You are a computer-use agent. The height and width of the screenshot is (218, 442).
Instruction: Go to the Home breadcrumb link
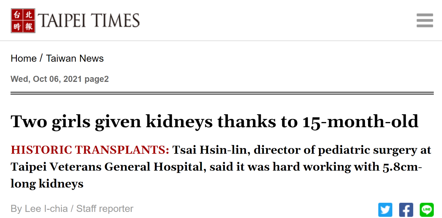pos(23,58)
